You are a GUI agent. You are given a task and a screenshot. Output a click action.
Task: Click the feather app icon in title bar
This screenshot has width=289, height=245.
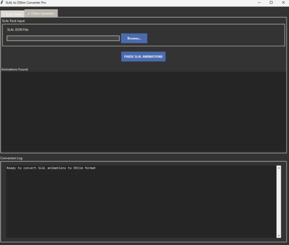point(2,2)
